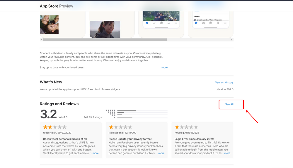Click the one-star rating on isbdjksbdncj review
Viewport: 293px width, 168px height.
click(120, 127)
